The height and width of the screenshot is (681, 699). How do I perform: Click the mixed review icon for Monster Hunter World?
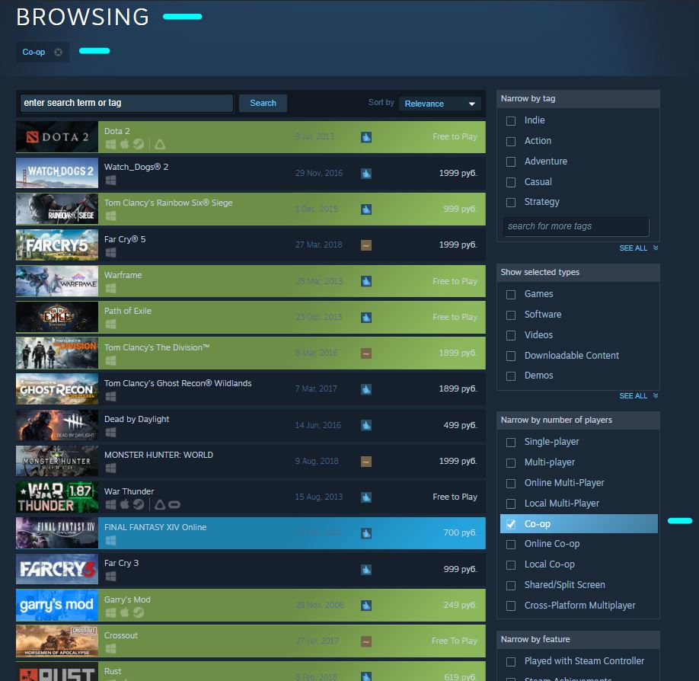point(366,462)
